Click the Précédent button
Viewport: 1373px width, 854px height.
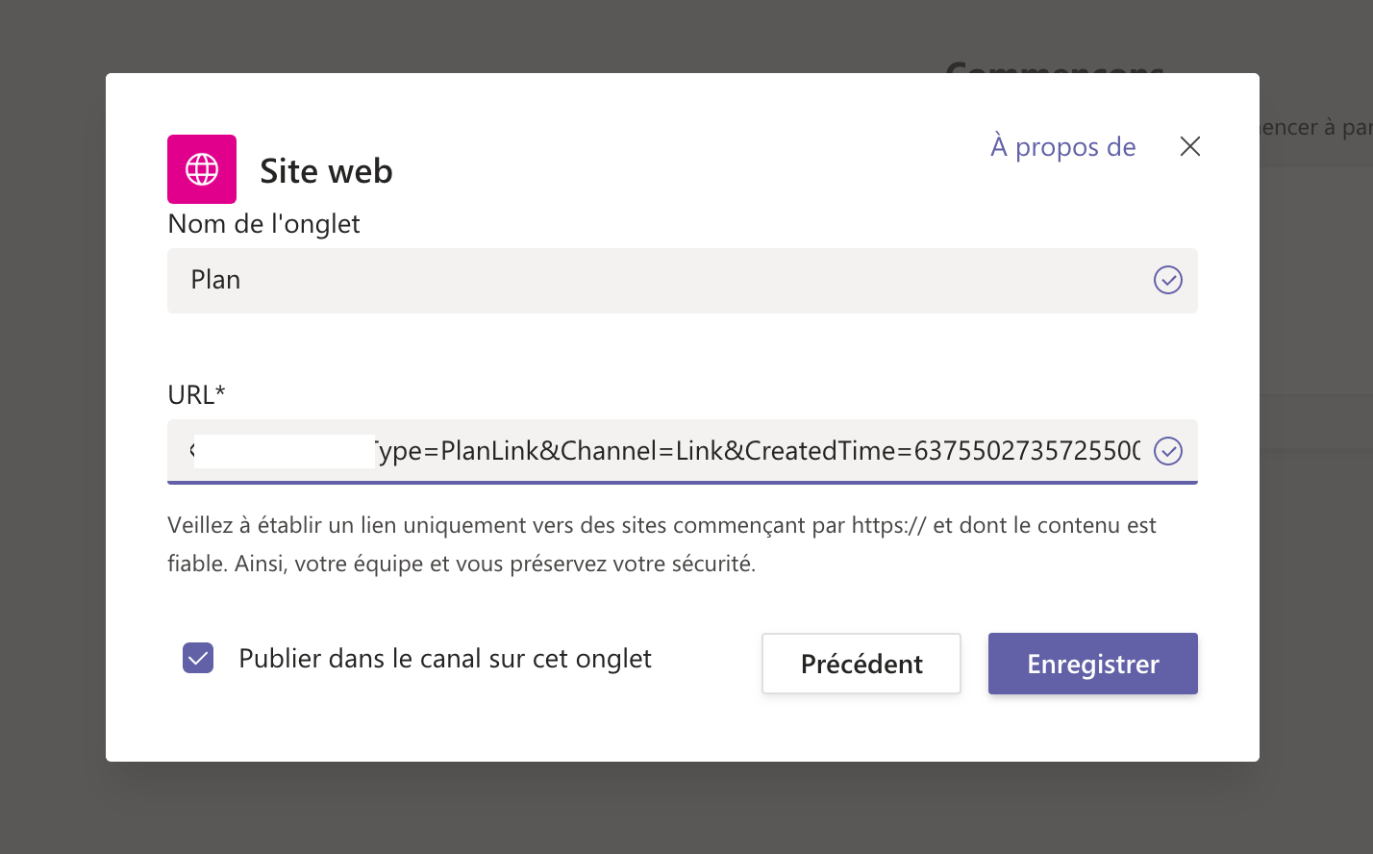(861, 664)
